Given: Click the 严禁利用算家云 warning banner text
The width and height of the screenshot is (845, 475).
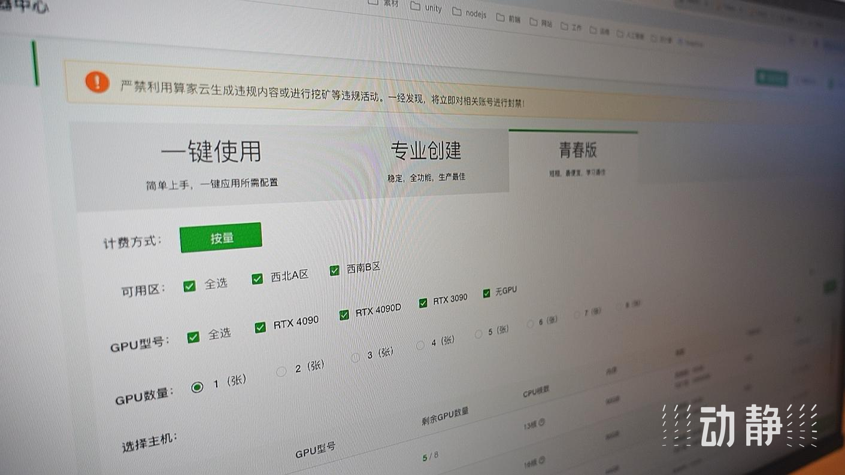Looking at the screenshot, I should click(322, 93).
